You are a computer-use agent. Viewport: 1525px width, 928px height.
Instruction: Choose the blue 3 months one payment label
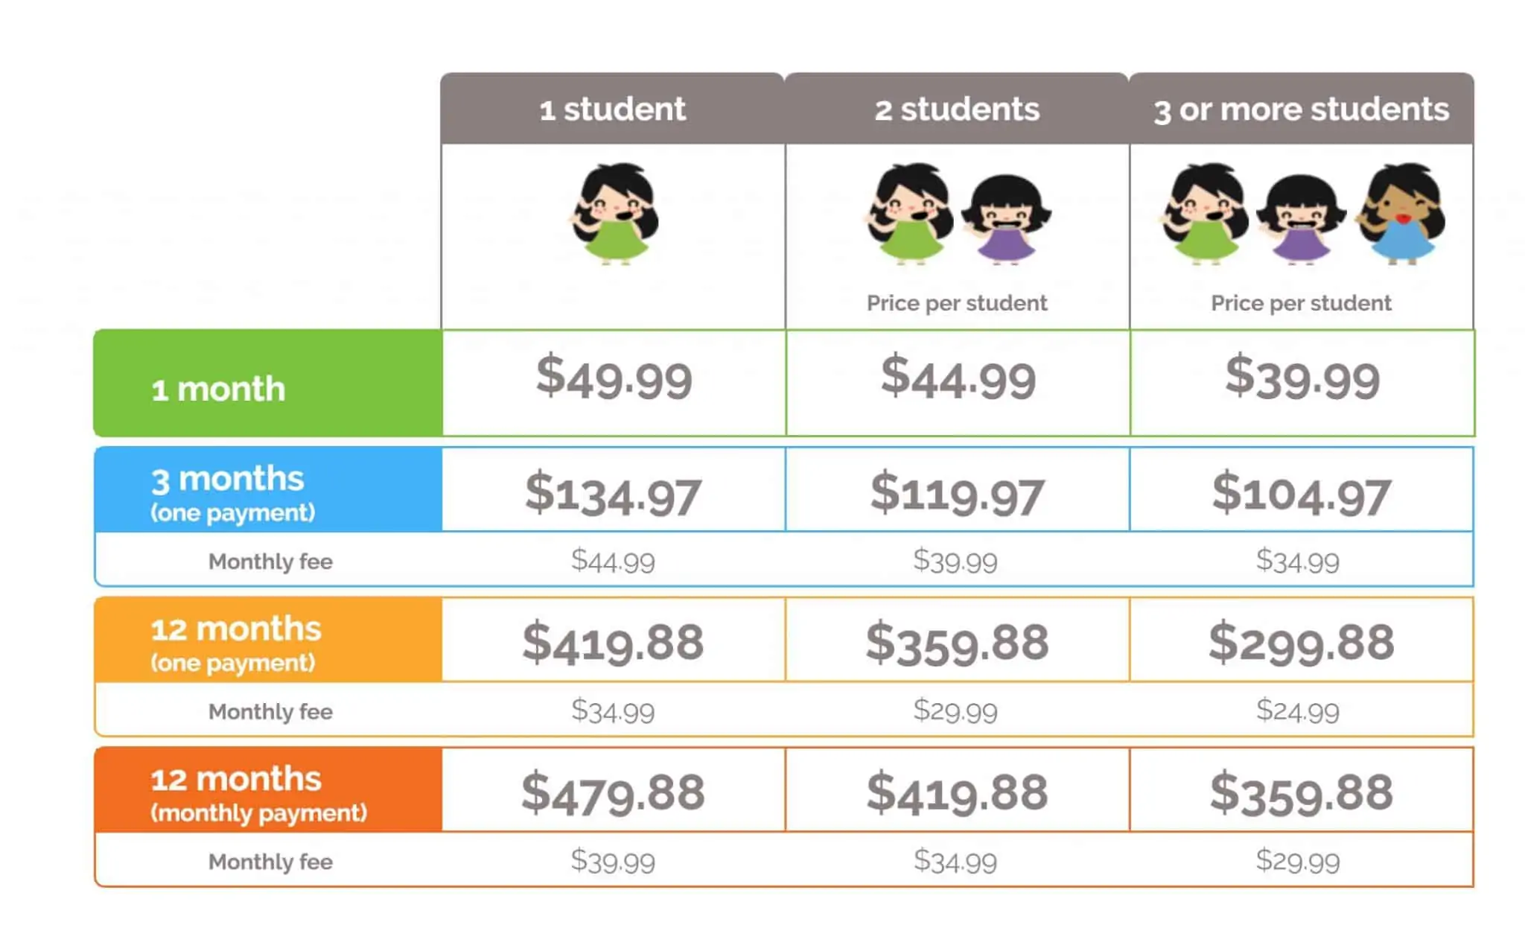pos(268,490)
